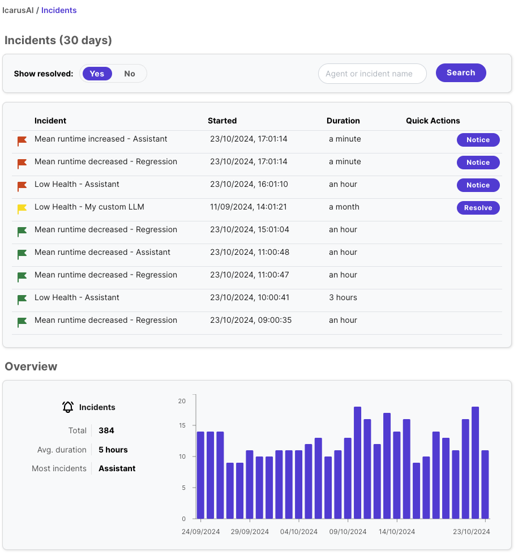Click the Quick Actions column header

pyautogui.click(x=433, y=121)
